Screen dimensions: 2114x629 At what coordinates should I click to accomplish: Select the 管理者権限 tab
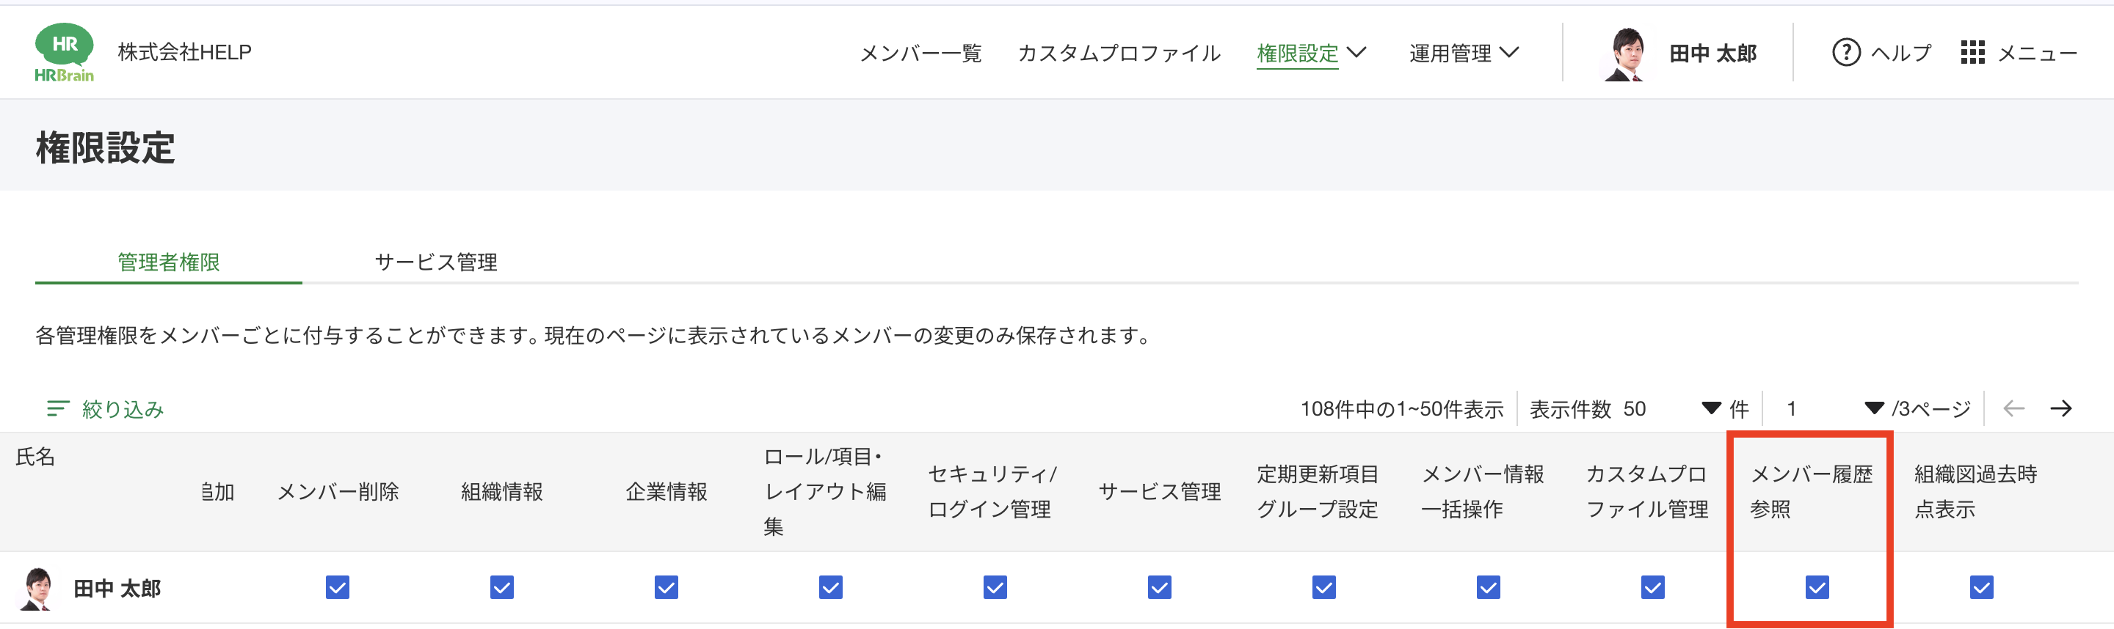pos(168,262)
